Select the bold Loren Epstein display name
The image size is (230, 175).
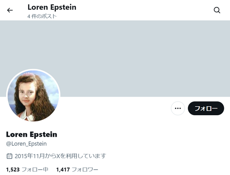click(x=32, y=134)
